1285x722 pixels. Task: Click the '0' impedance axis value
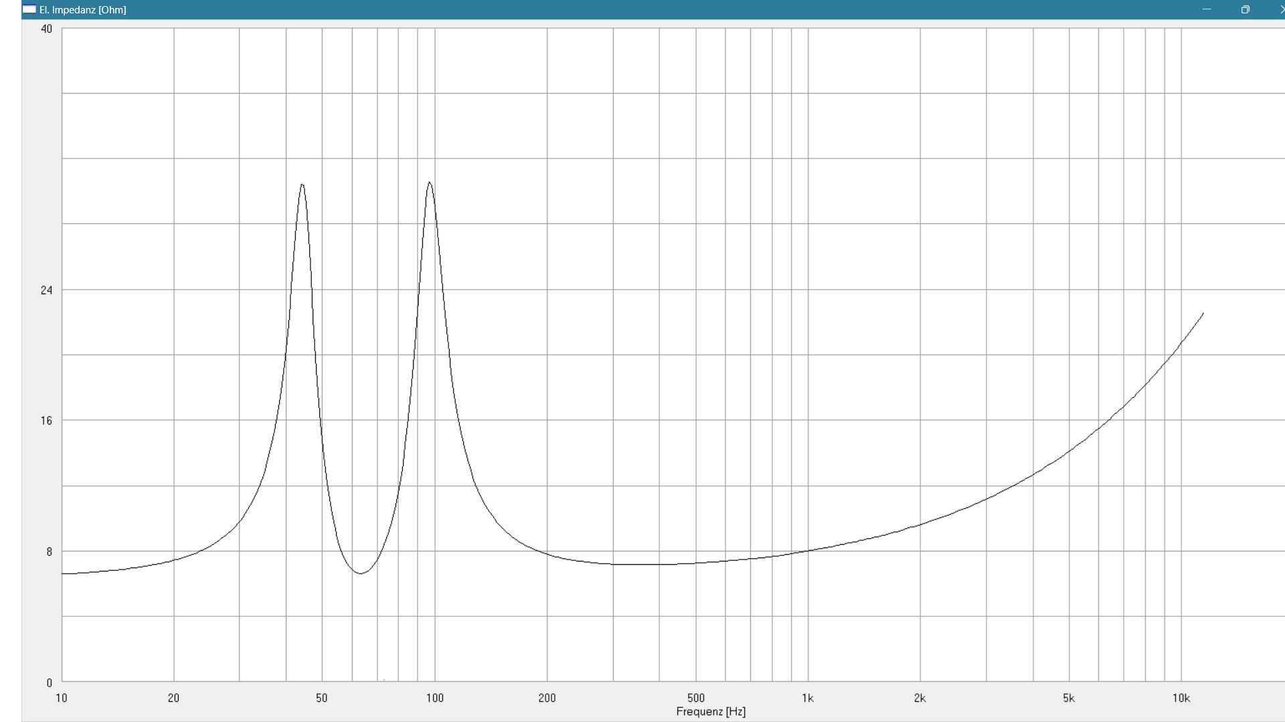click(49, 683)
